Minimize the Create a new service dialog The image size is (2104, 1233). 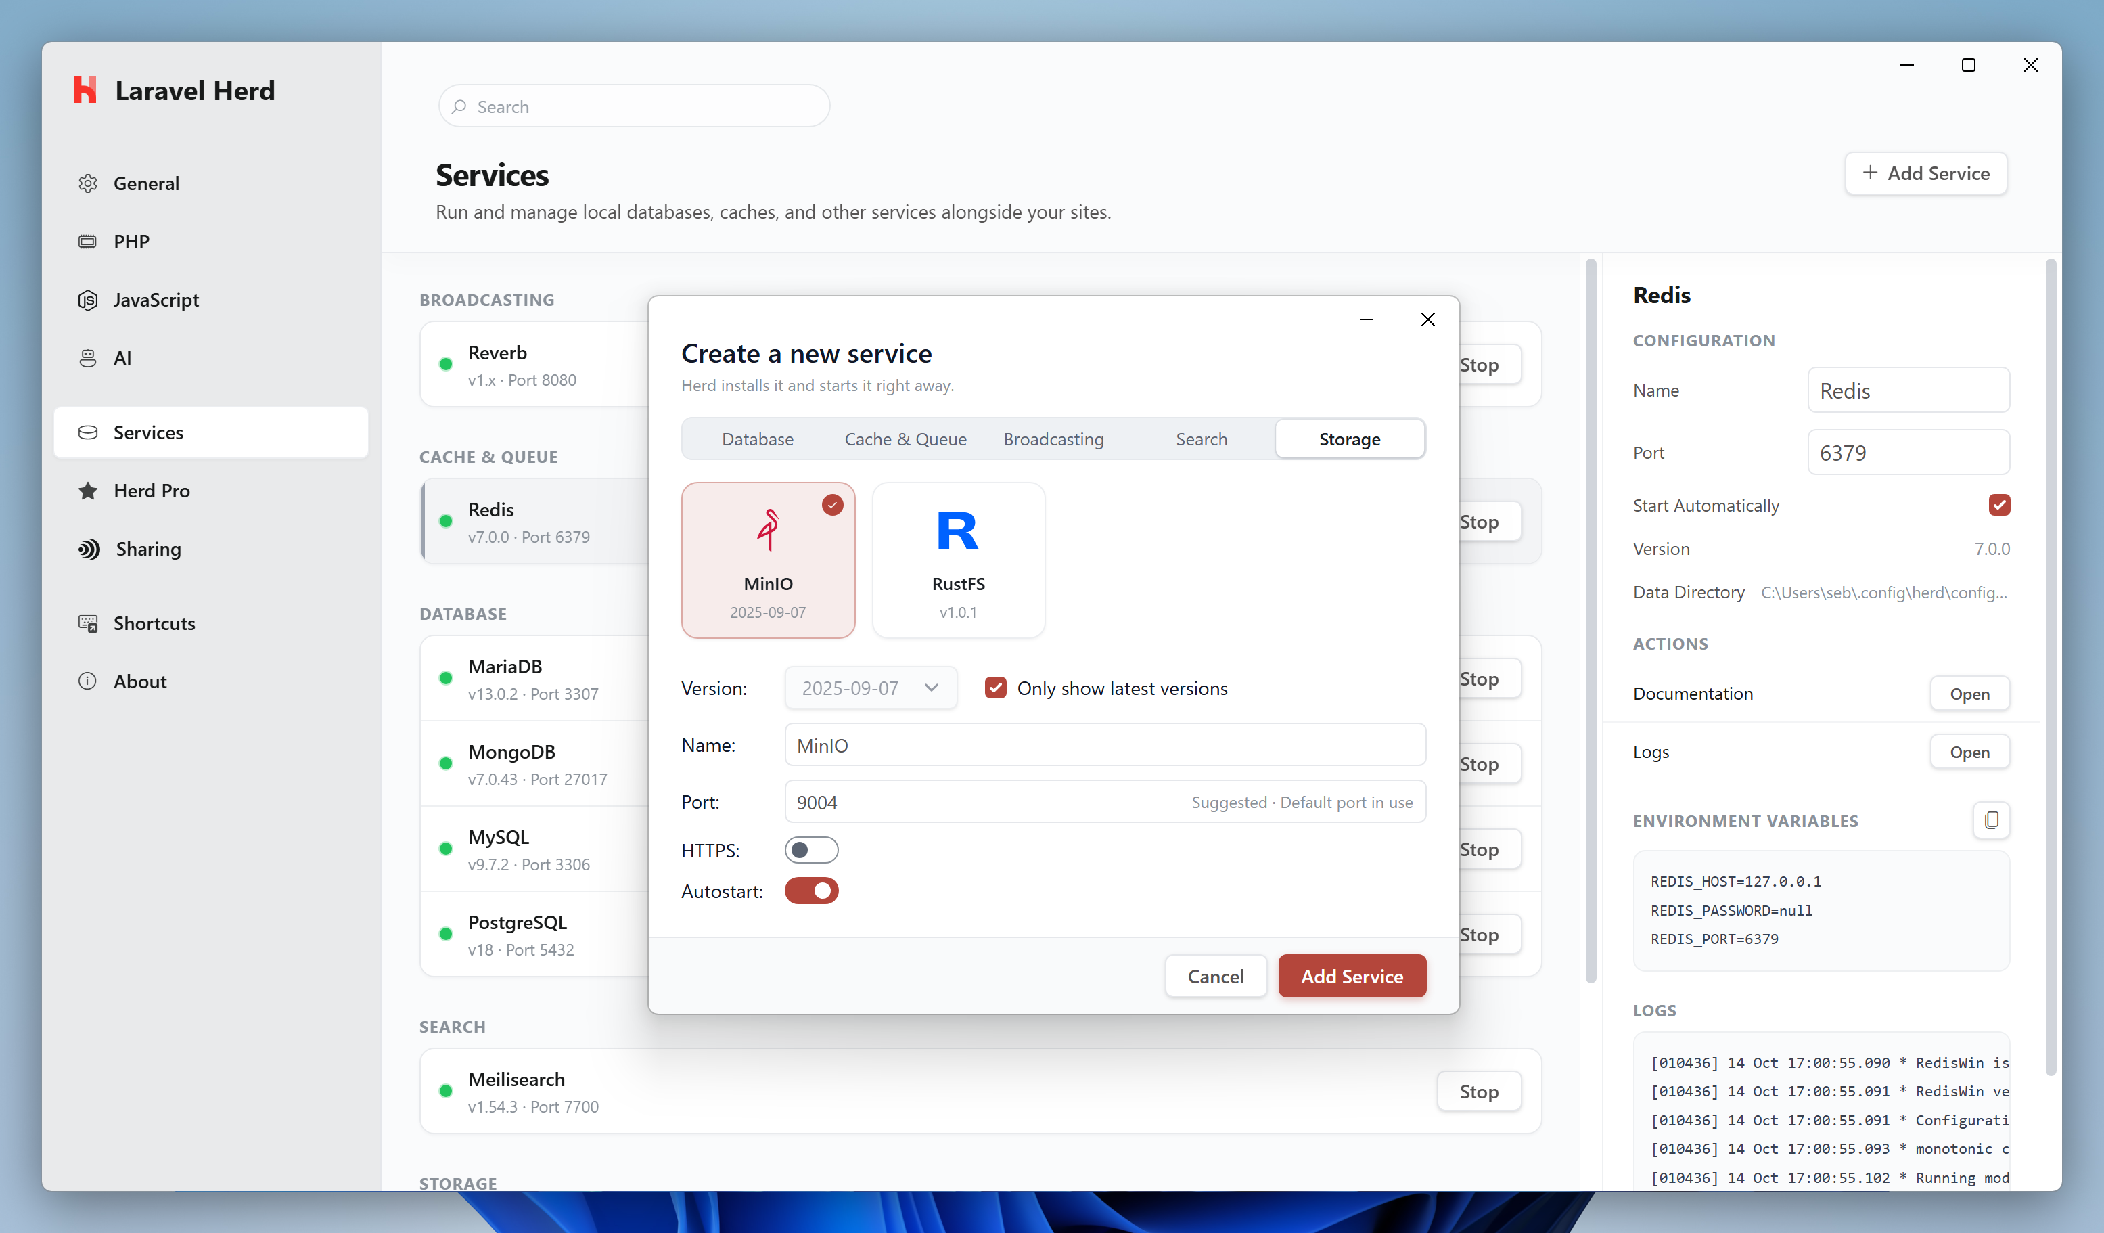(1367, 319)
